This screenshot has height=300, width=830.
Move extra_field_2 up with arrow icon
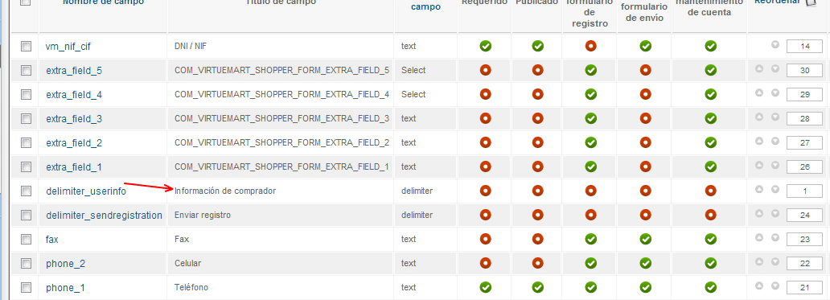point(759,142)
